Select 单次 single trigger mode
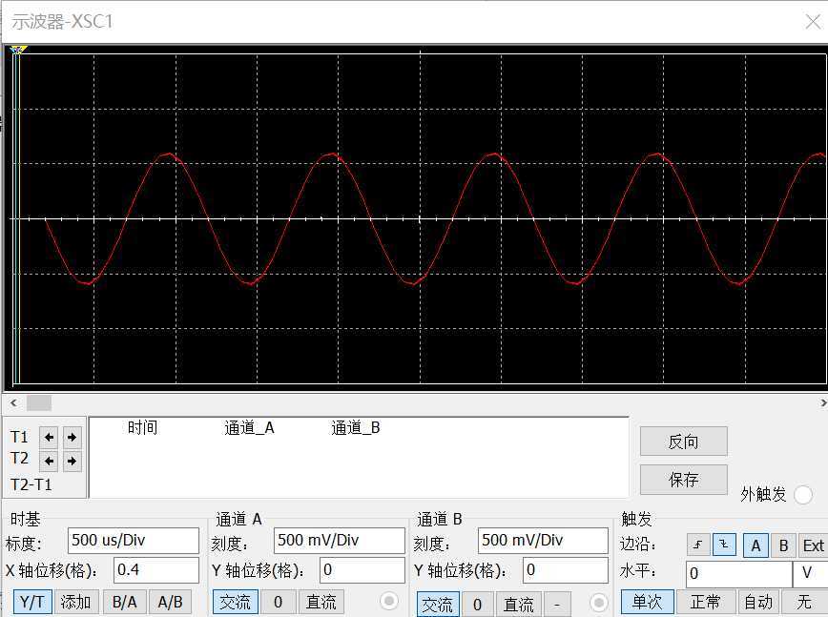828x617 pixels. pyautogui.click(x=648, y=602)
